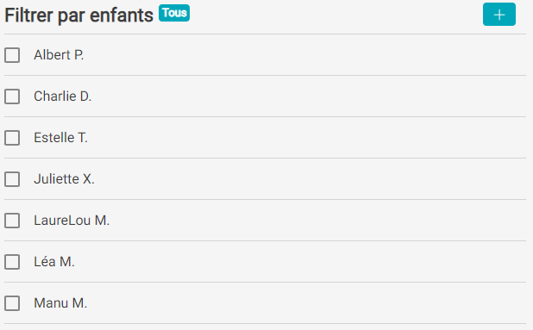Select the LaureLou M. checkbox
The height and width of the screenshot is (330, 533).
click(x=12, y=221)
